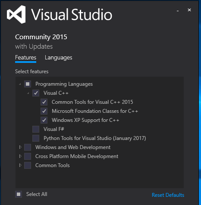The width and height of the screenshot is (201, 205).
Task: Select the Python Tools for Visual Studio row
Action: [95, 138]
